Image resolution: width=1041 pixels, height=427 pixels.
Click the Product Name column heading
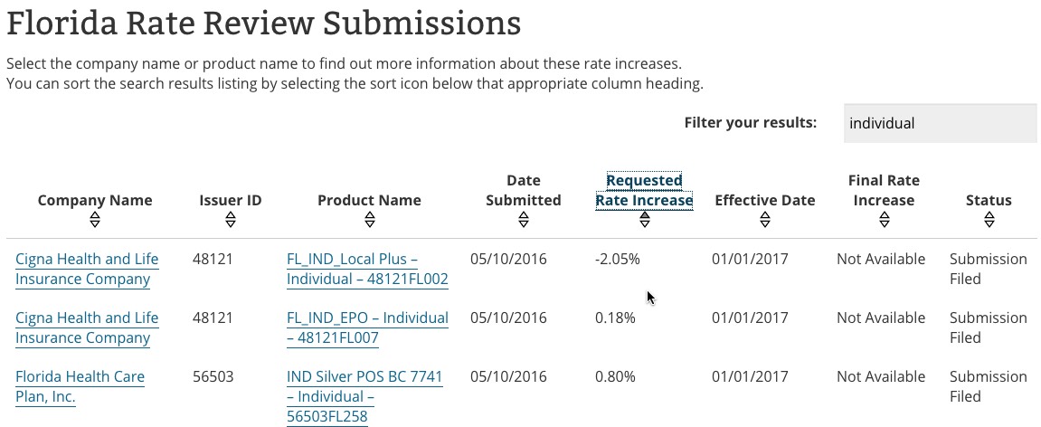point(369,200)
